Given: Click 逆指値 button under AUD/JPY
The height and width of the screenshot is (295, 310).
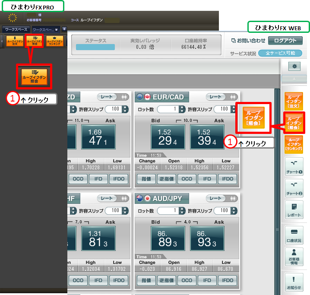Looking at the screenshot, I should 167,280.
